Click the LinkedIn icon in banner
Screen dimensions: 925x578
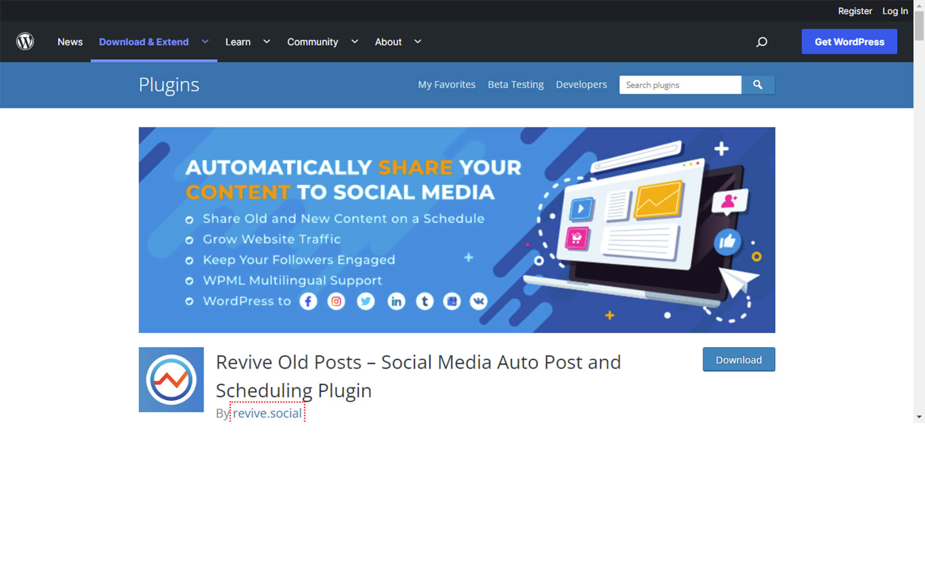396,302
